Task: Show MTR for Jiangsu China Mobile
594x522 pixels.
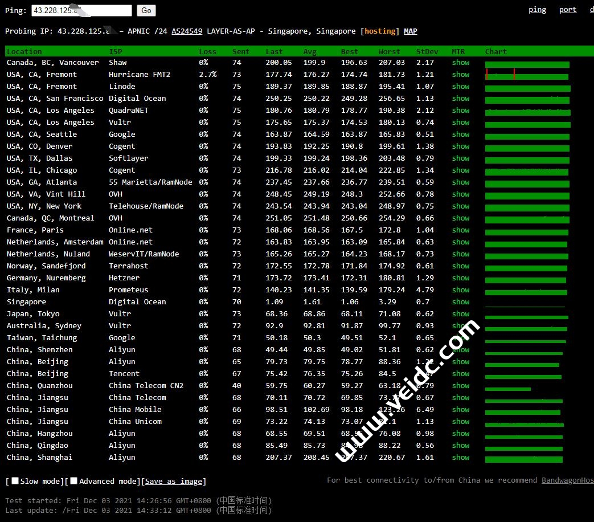Action: pyautogui.click(x=461, y=409)
